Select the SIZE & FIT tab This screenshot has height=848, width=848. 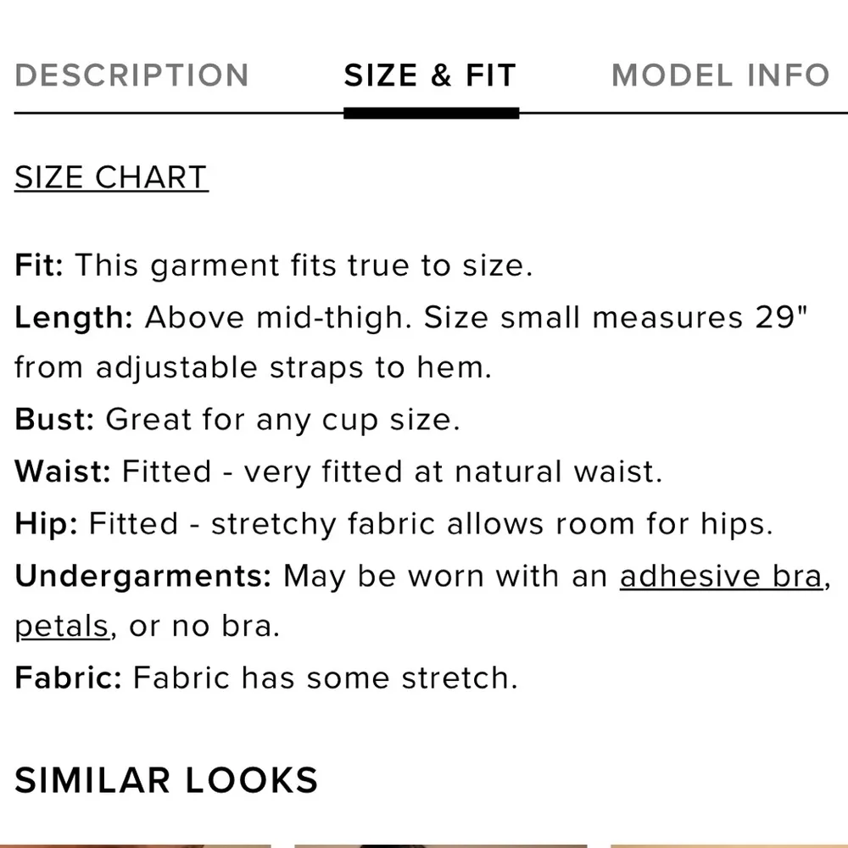point(430,75)
